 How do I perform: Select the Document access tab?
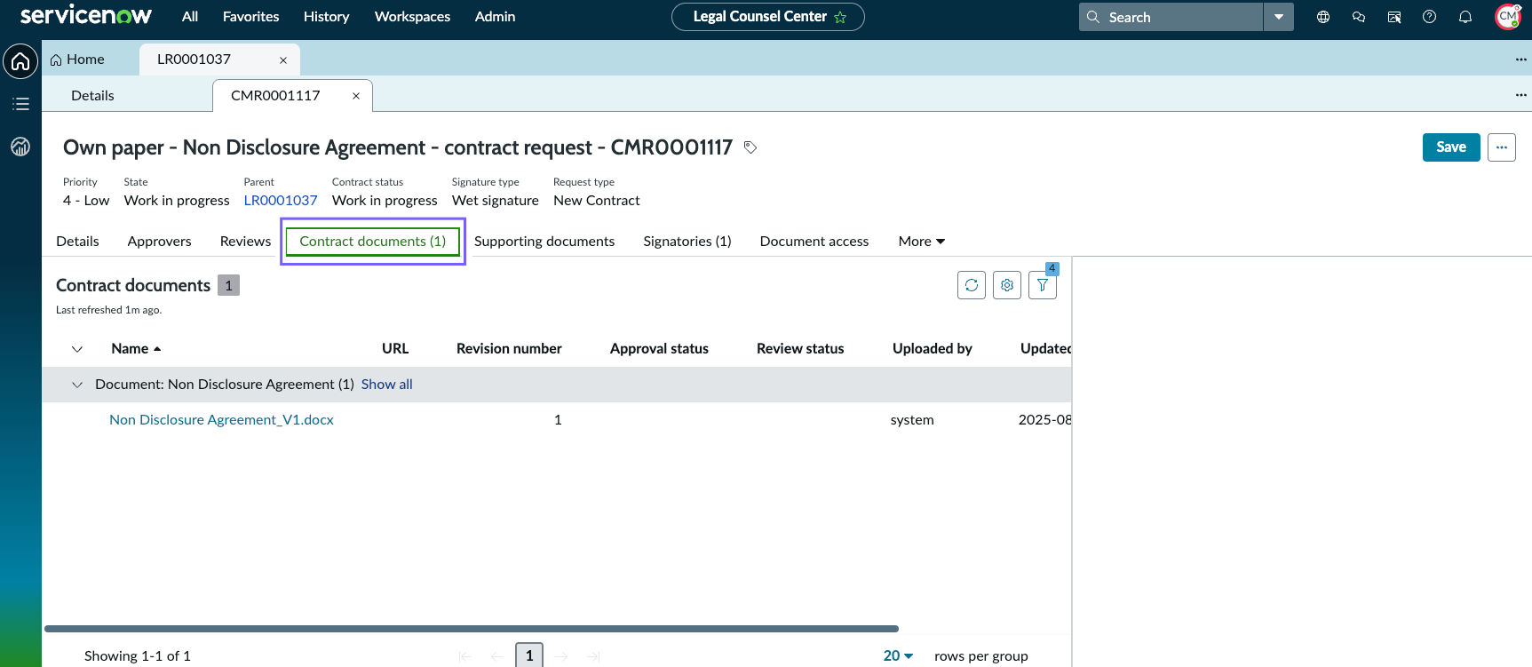814,242
